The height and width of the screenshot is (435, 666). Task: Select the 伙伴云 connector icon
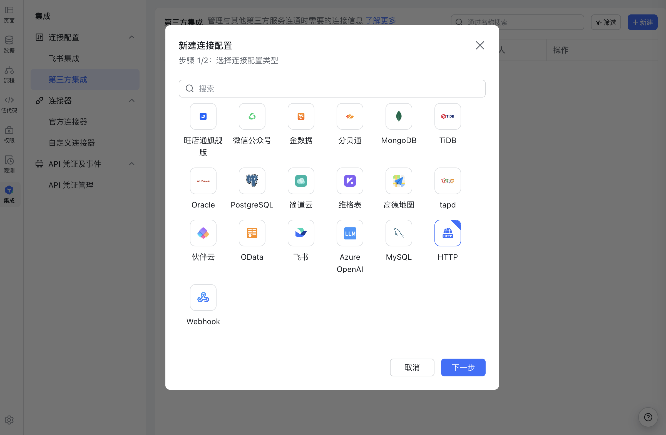[x=203, y=233]
